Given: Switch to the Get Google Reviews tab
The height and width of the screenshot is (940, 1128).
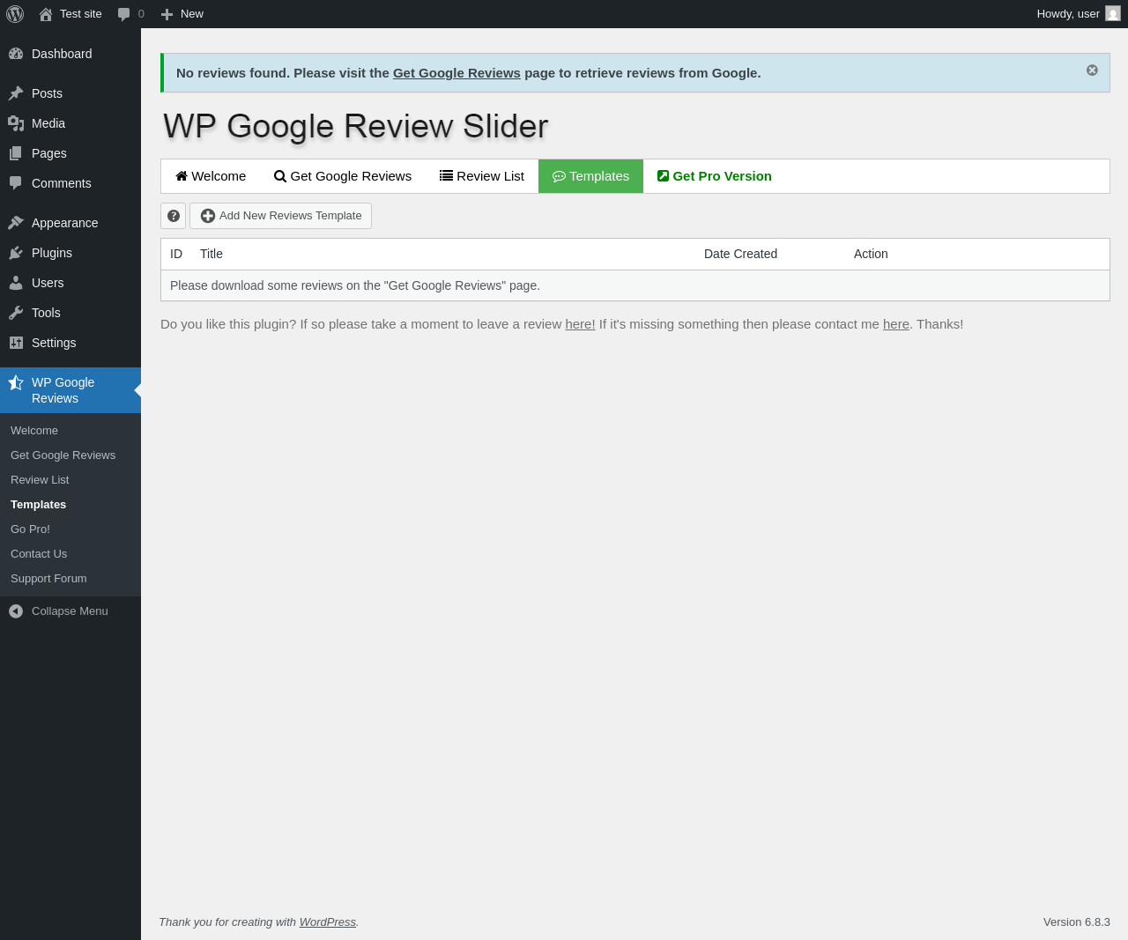Looking at the screenshot, I should [x=343, y=176].
